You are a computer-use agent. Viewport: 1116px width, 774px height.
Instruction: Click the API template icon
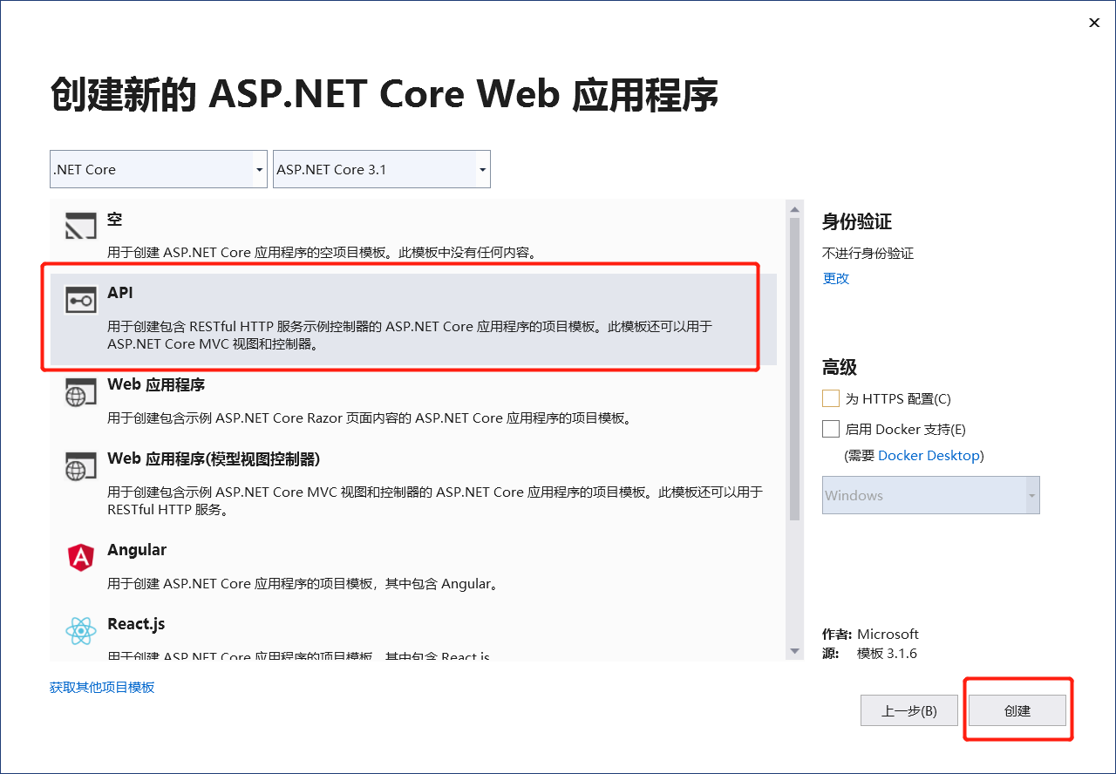[x=81, y=300]
